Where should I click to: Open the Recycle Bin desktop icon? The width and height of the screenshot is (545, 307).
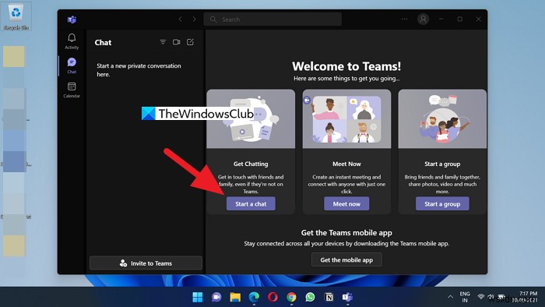(x=16, y=16)
